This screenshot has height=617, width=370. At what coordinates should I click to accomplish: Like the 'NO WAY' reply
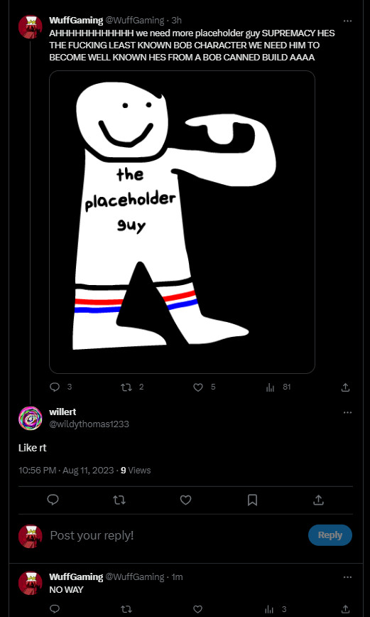pos(198,609)
